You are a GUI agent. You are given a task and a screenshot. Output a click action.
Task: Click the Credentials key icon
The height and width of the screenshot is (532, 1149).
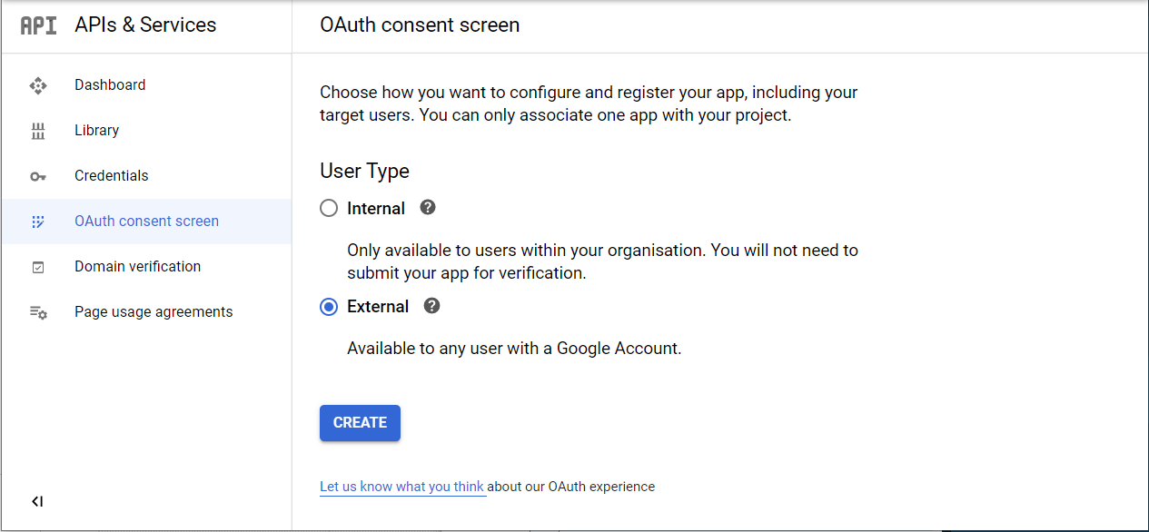[x=38, y=176]
